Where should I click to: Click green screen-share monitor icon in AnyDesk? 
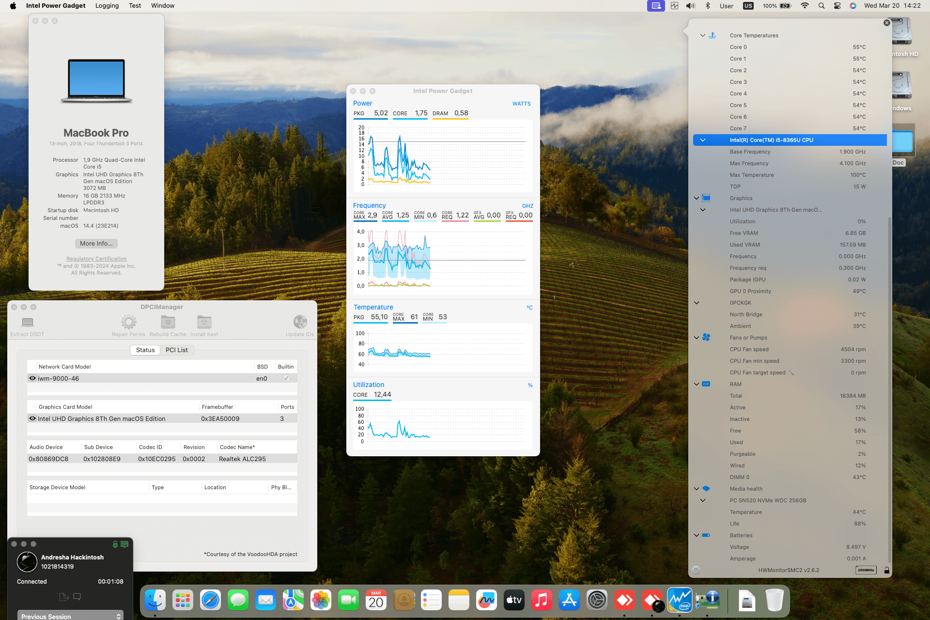click(x=124, y=544)
